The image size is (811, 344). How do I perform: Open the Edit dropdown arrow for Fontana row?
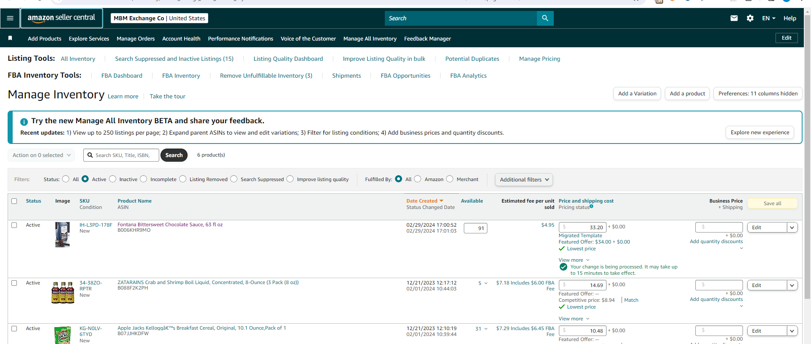(792, 228)
